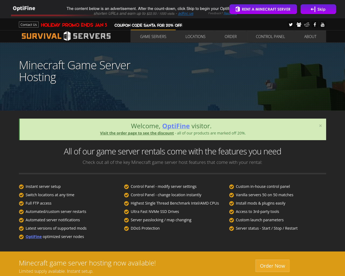Screen dimensions: 345x276
Task: Click checkmark beside Custom in-house control panel
Action: (x=232, y=187)
